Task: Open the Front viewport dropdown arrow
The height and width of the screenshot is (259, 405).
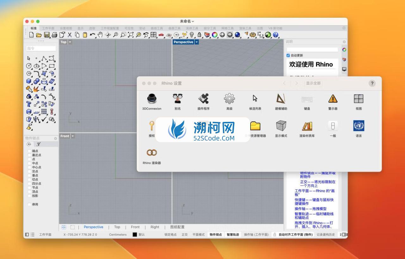Action: click(x=72, y=136)
